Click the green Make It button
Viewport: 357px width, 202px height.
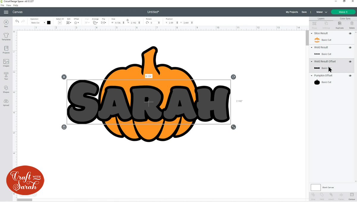coord(343,12)
